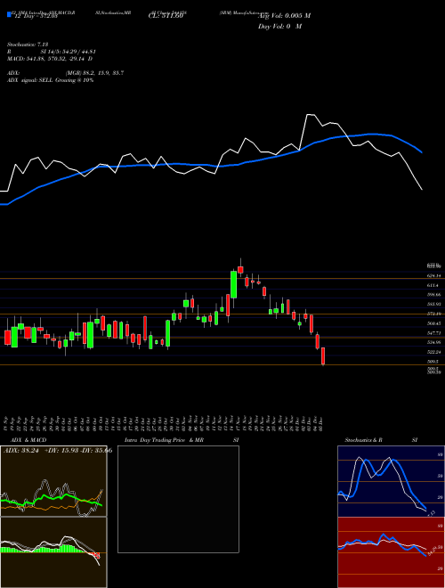Click the 611.4 price axis label
The image size is (445, 588).
point(433,285)
